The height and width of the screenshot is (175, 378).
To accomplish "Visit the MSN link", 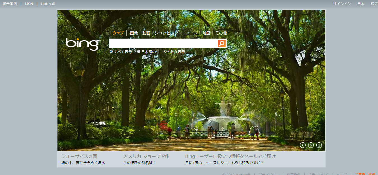I will (29, 4).
